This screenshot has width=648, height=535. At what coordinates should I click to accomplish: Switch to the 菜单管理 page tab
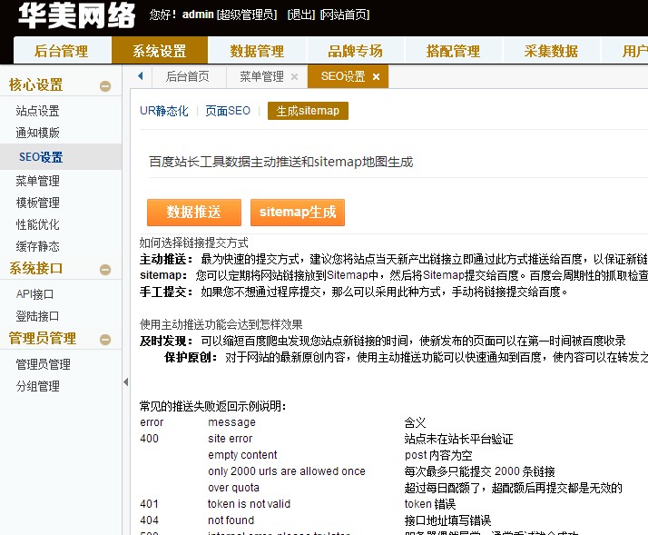tap(261, 76)
